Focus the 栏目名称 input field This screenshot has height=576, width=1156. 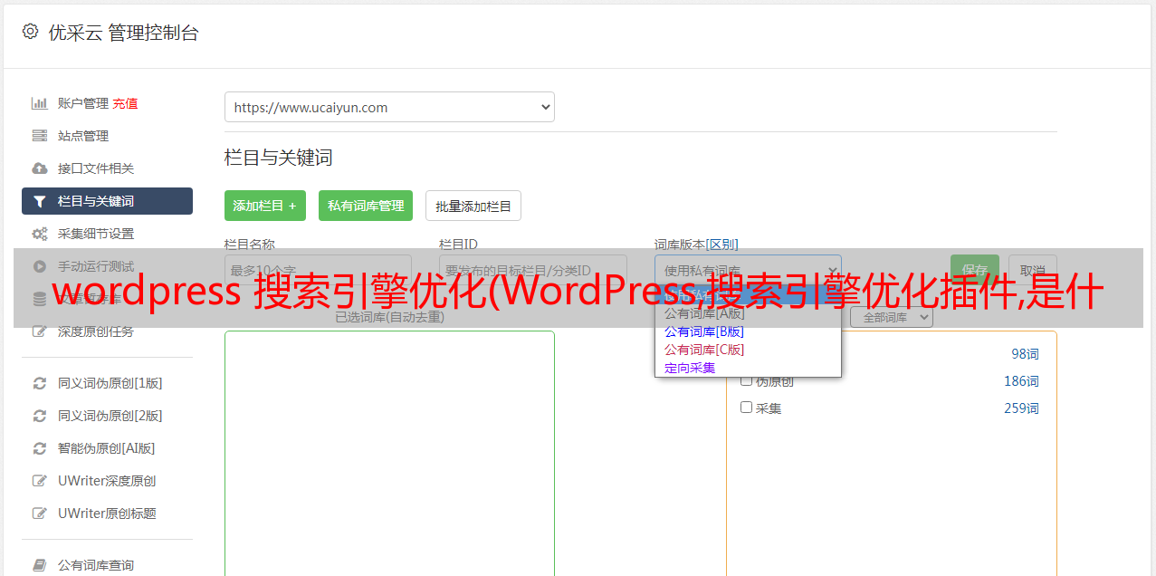318,270
